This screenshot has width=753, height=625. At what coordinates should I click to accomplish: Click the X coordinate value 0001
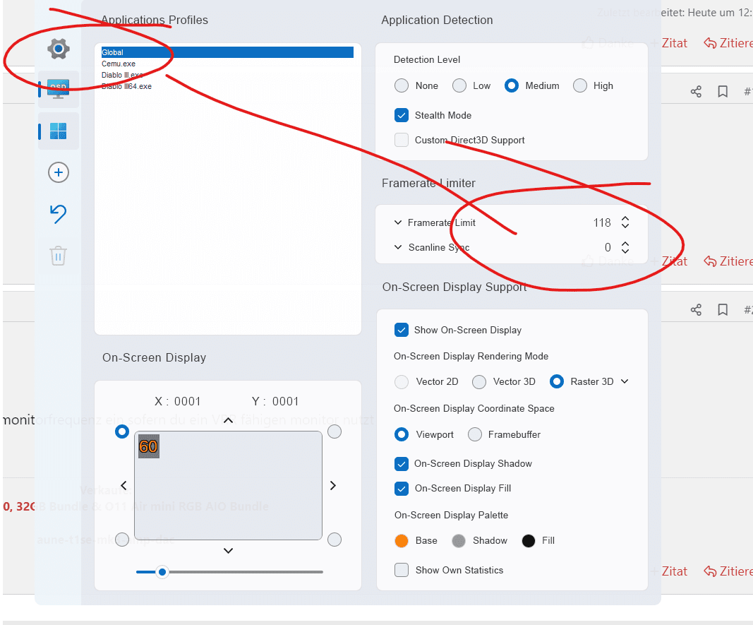(x=187, y=401)
